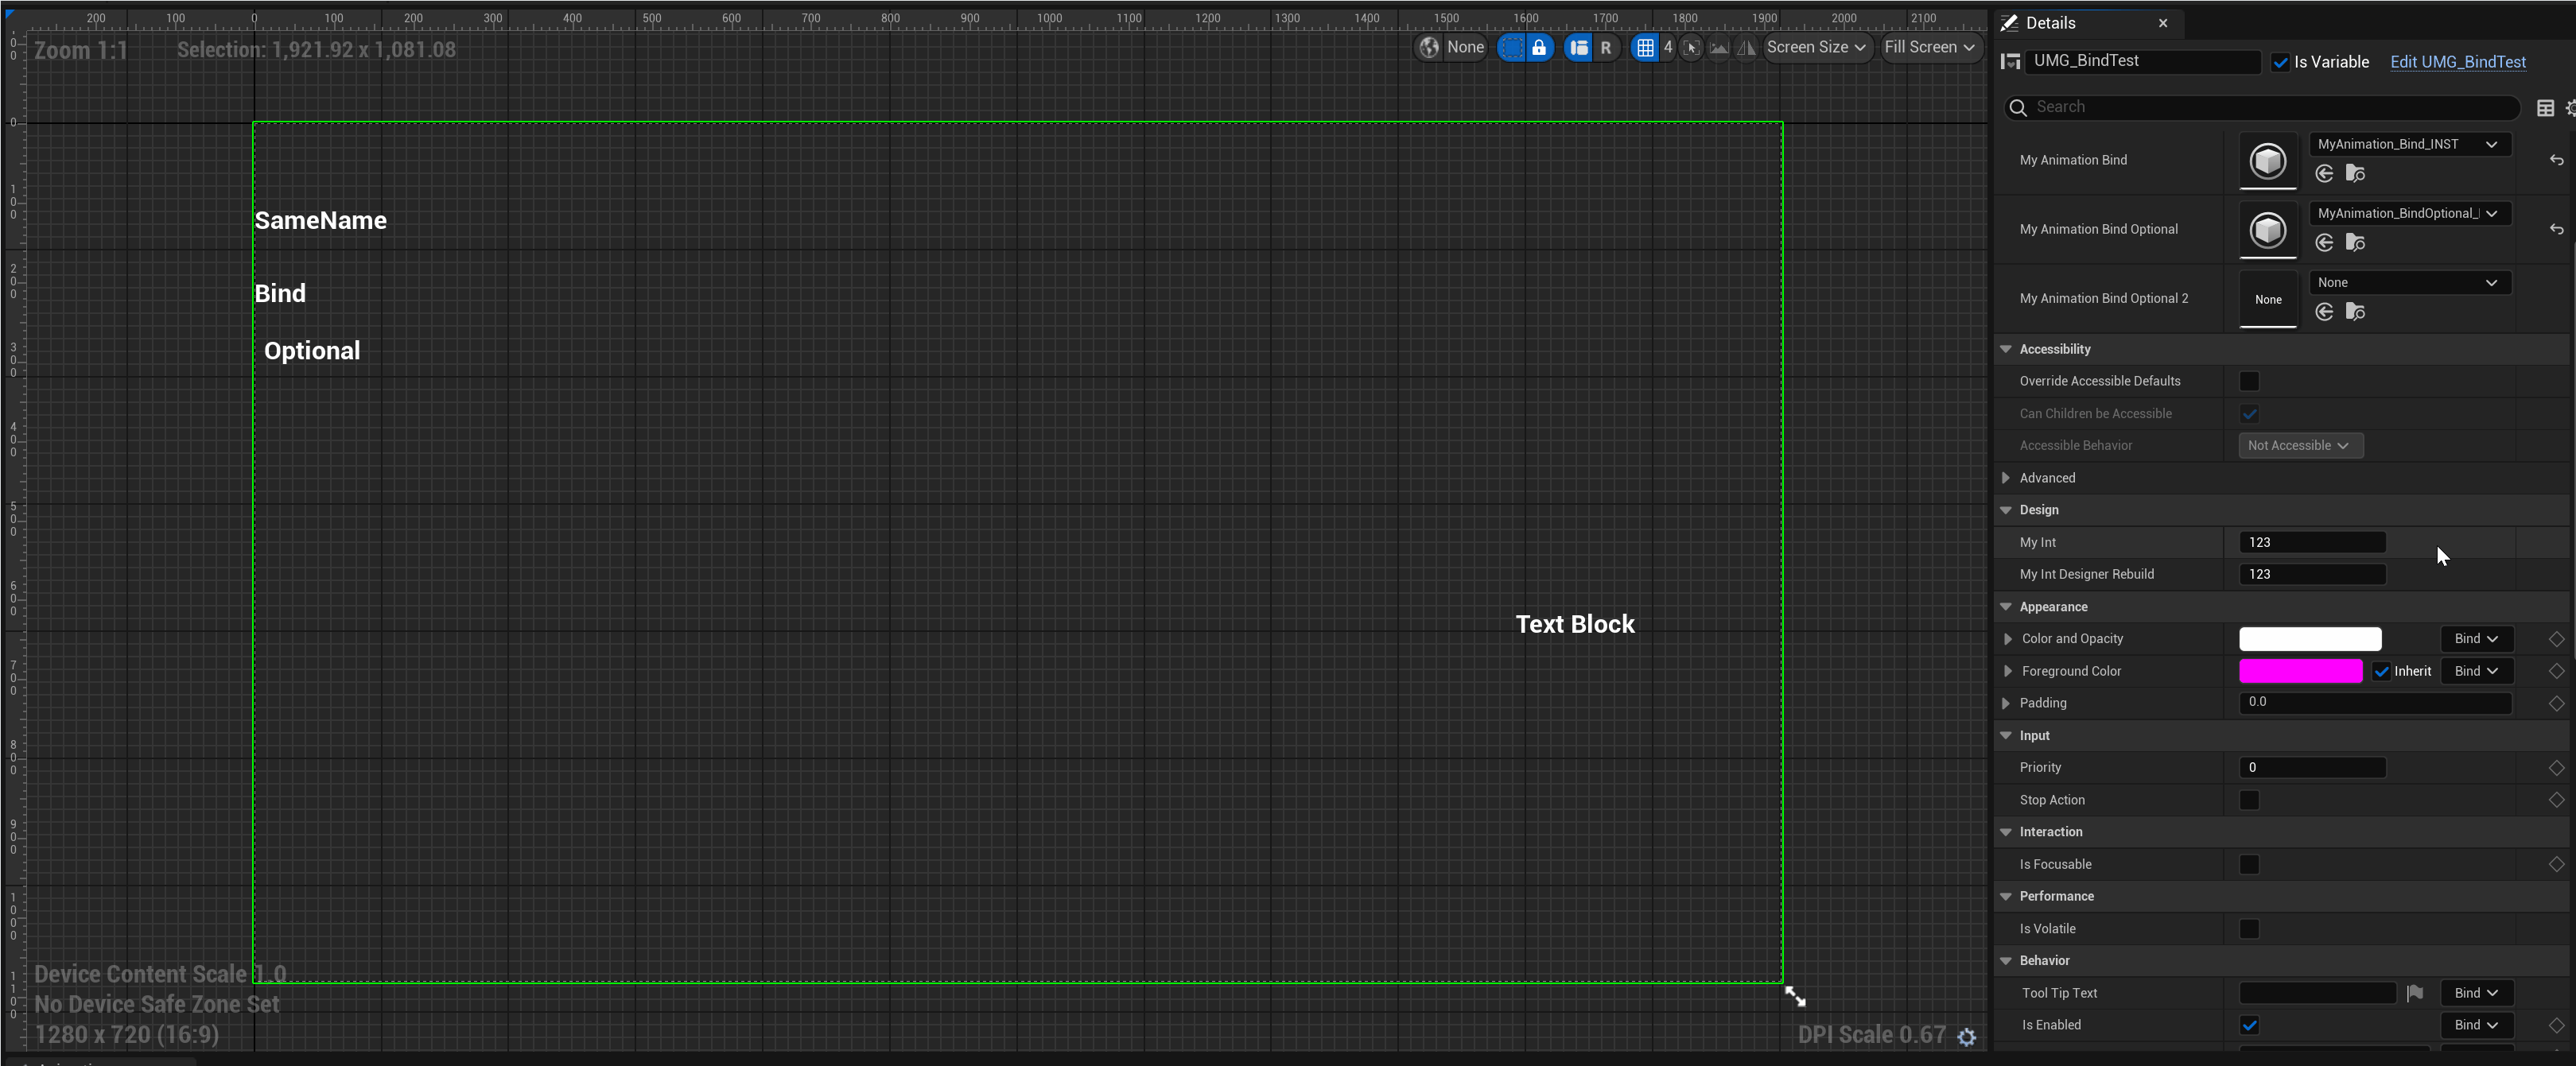Open Bind dropdown for Color and Opacity
The height and width of the screenshot is (1066, 2576).
(2475, 638)
